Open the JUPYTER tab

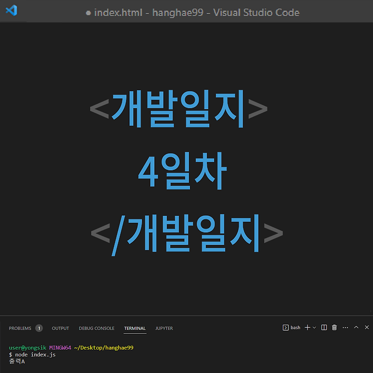pos(164,328)
